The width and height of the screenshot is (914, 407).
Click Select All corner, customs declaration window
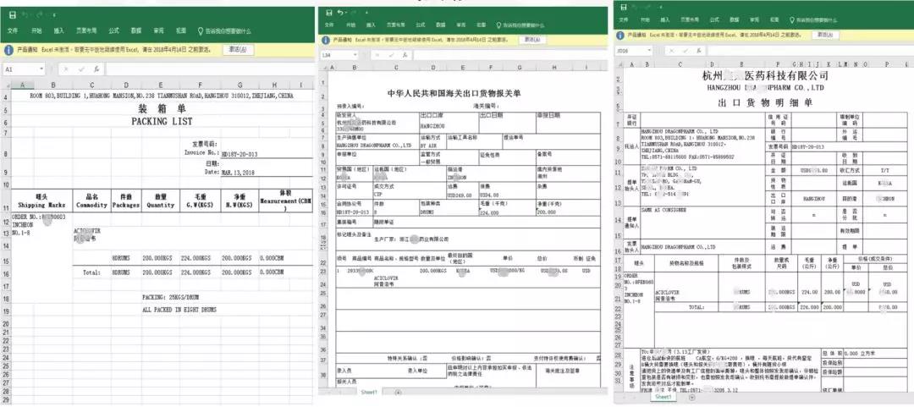325,68
